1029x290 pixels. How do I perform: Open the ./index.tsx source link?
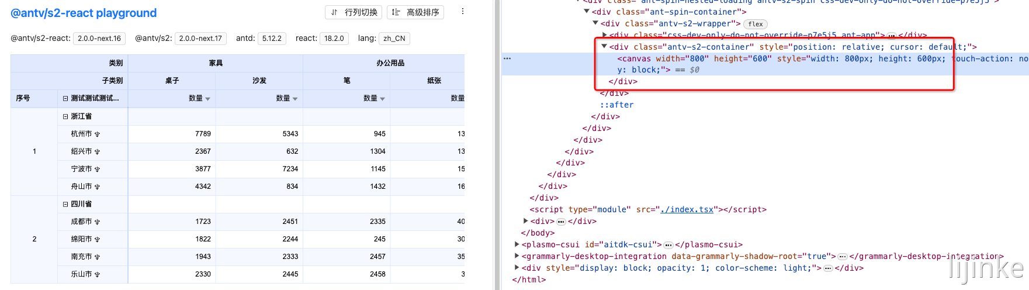[x=687, y=209]
